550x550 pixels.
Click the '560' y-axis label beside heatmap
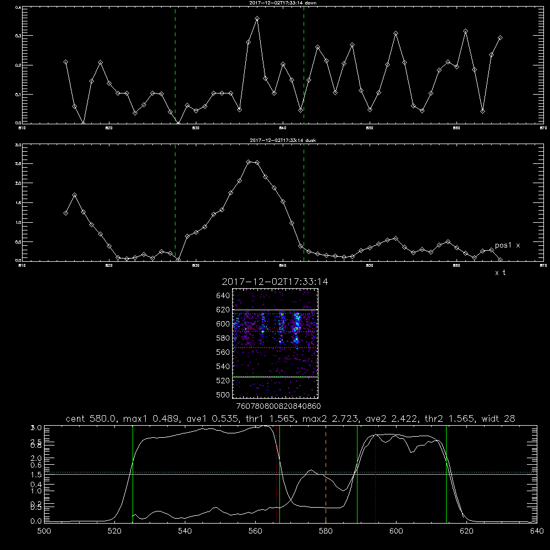[x=223, y=352]
